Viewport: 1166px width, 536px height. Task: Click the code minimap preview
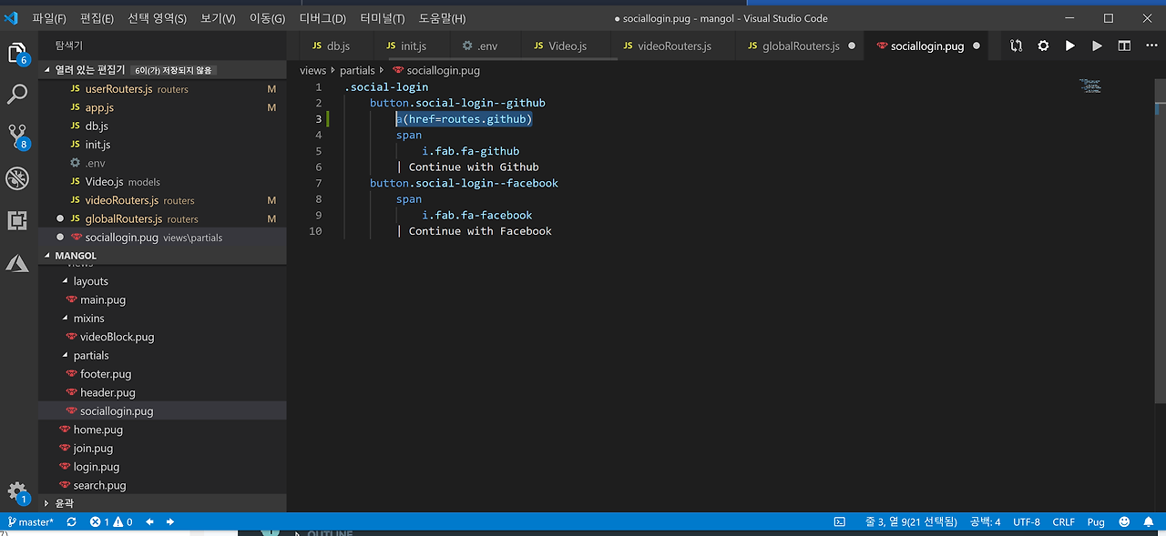[1089, 86]
